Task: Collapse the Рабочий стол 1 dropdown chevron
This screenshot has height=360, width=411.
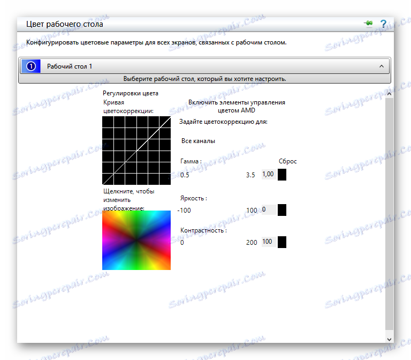Action: tap(382, 66)
